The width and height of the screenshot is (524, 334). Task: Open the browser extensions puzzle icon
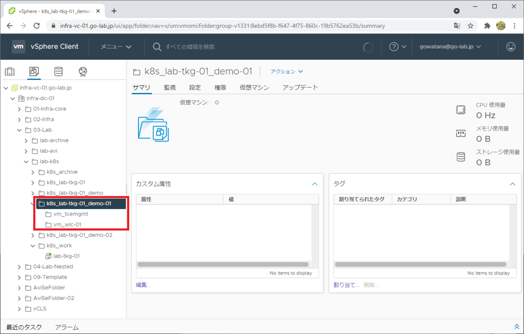(488, 26)
